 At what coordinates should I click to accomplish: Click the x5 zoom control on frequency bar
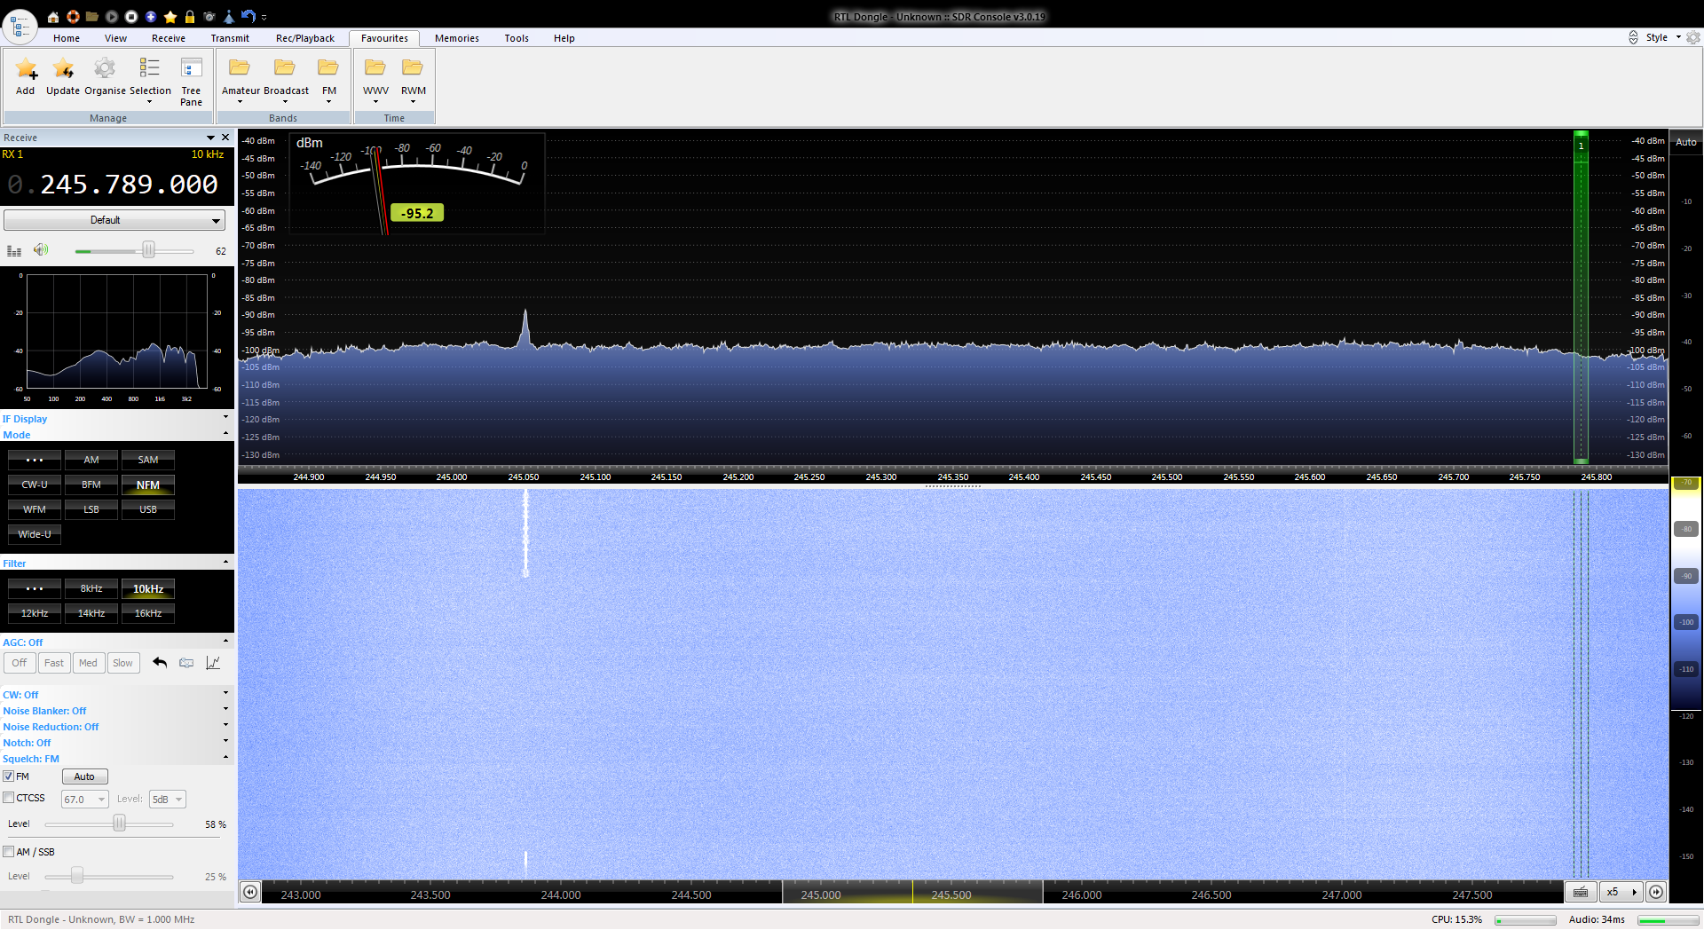1621,892
